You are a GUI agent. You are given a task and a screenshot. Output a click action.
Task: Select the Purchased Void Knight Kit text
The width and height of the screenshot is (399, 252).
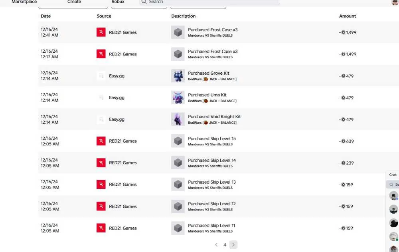coord(214,117)
